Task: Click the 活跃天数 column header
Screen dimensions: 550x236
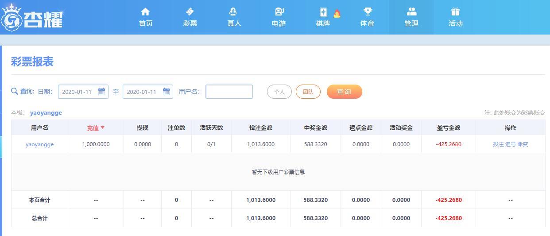Action: [x=211, y=128]
